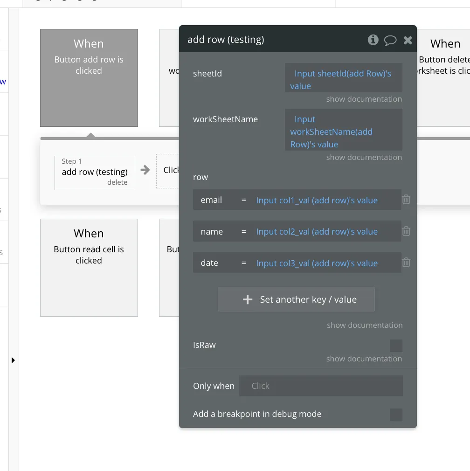Screen dimensions: 470x471
Task: Open the comment bubble icon
Action: [390, 40]
